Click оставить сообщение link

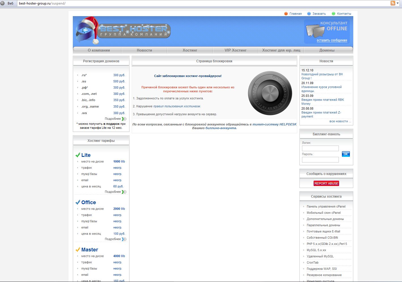point(332,40)
